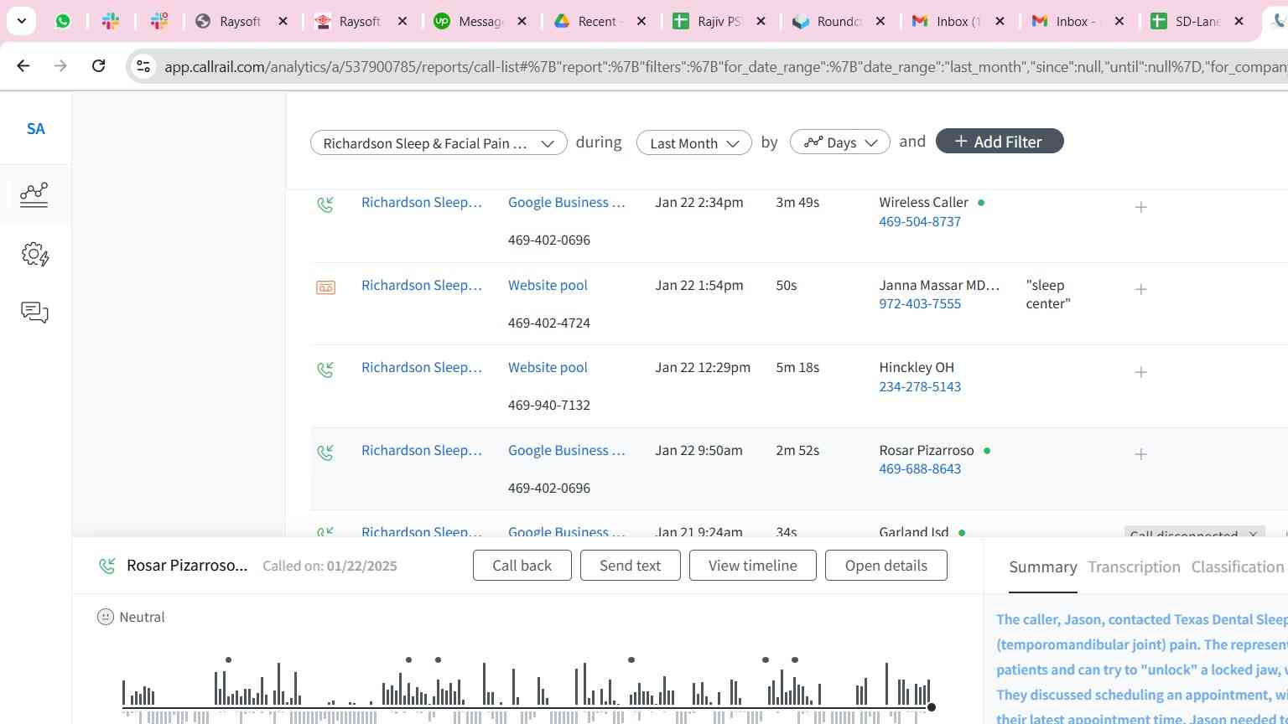Add tag to Janna Massar row plus icon
Screen dimensions: 1288x724
pos(1140,289)
